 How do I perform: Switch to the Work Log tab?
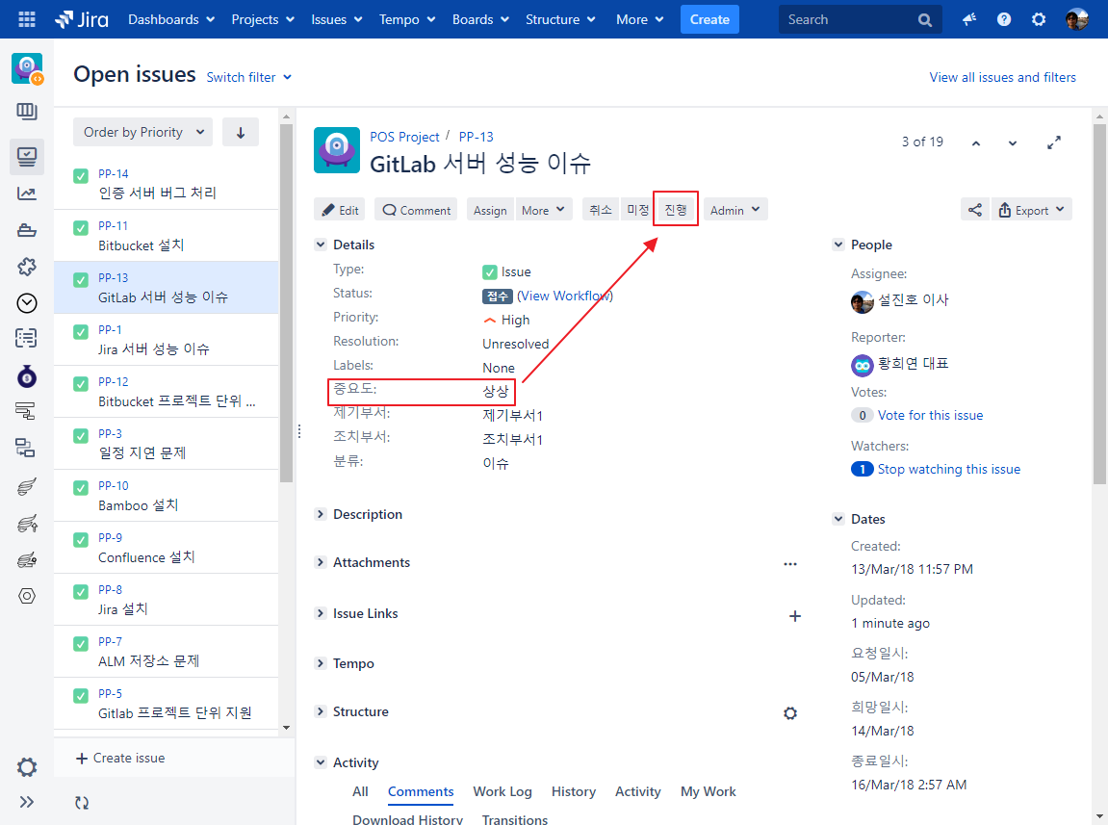[502, 791]
